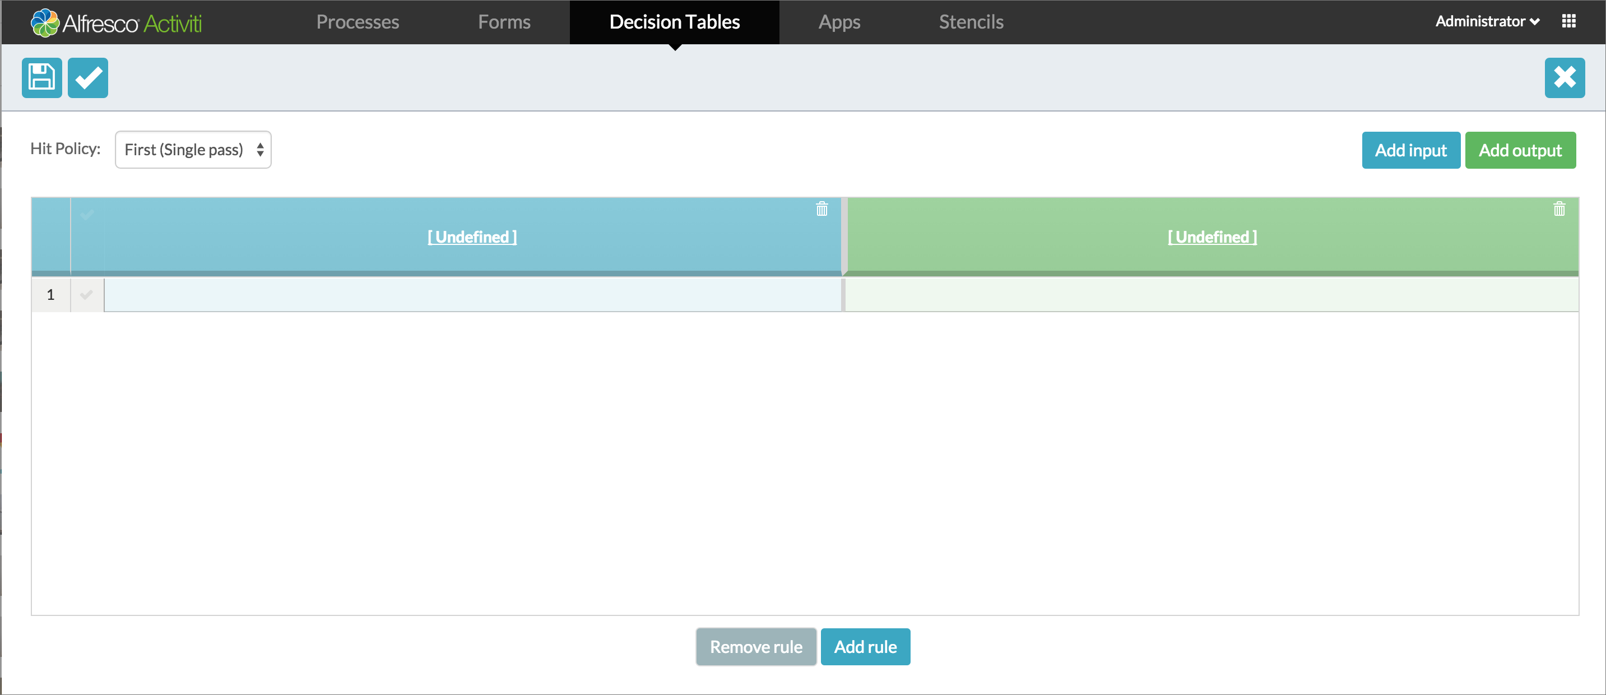Delete the input column using its trash icon
Screen dimensions: 1606x695
pyautogui.click(x=821, y=209)
